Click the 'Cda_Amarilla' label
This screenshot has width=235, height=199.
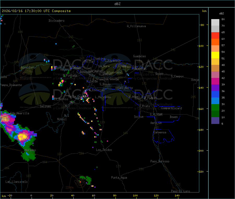(20, 113)
